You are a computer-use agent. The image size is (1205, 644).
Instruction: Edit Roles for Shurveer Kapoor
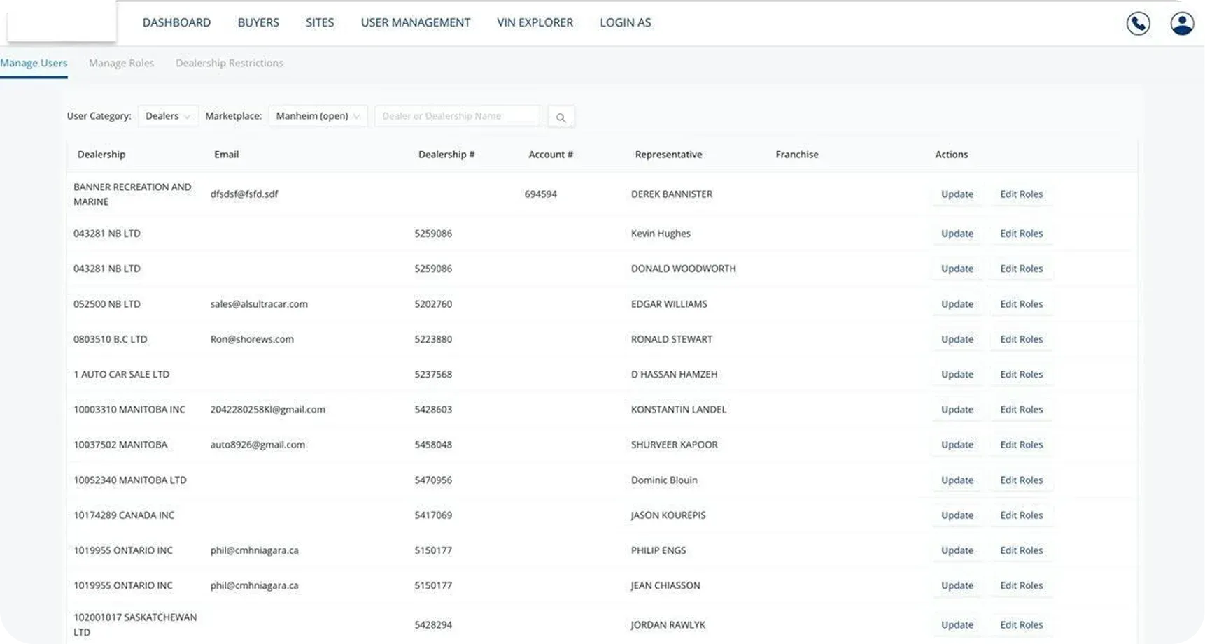1021,445
